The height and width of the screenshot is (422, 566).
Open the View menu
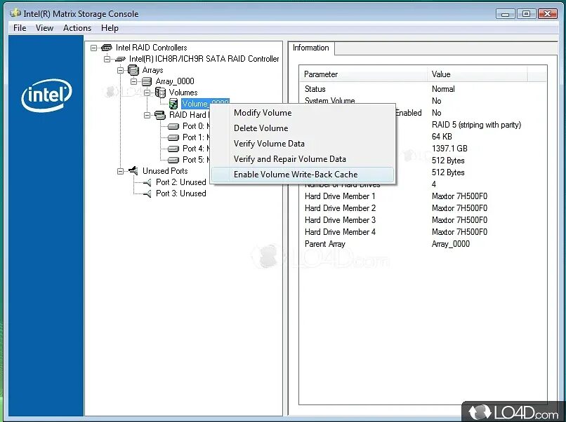point(44,28)
